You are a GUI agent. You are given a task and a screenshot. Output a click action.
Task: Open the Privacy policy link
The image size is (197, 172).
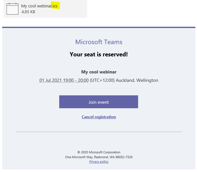pyautogui.click(x=99, y=162)
